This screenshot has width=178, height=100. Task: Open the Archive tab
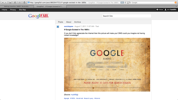(x=78, y=22)
